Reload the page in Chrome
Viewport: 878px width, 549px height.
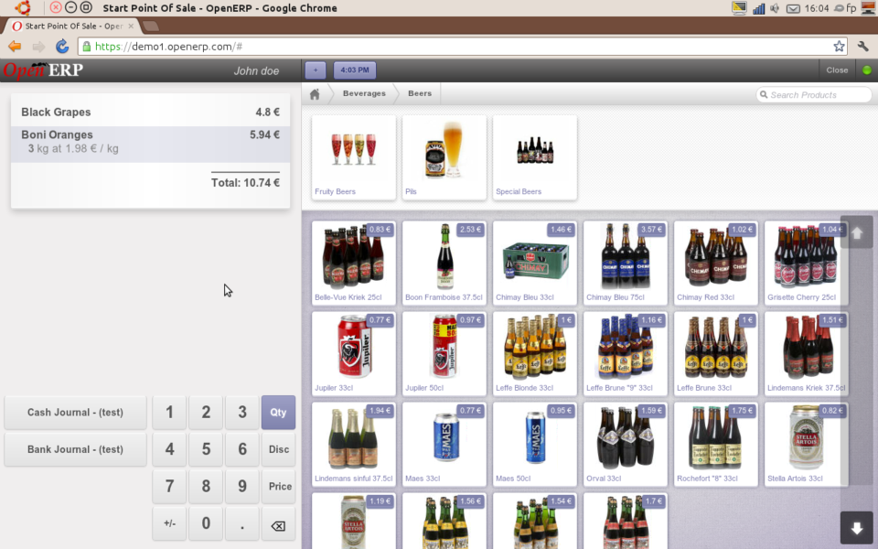pos(62,47)
